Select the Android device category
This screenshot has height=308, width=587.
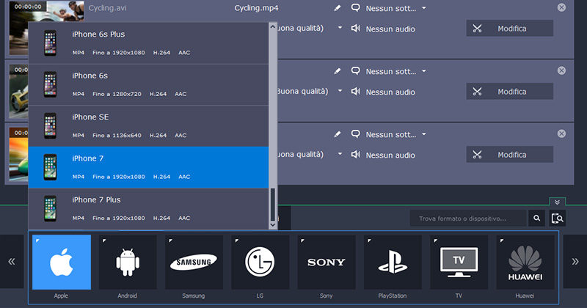click(128, 262)
